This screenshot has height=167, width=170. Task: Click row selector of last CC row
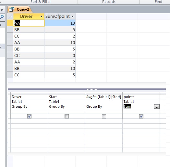(x=10, y=75)
